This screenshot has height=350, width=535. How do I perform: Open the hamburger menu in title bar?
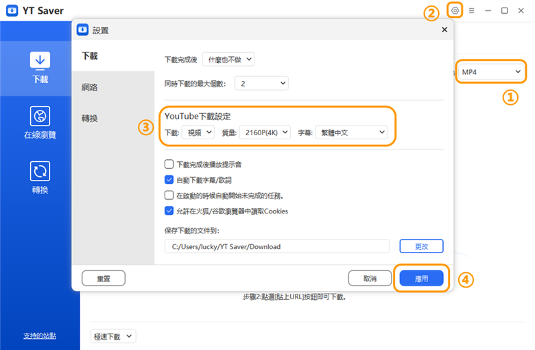471,10
